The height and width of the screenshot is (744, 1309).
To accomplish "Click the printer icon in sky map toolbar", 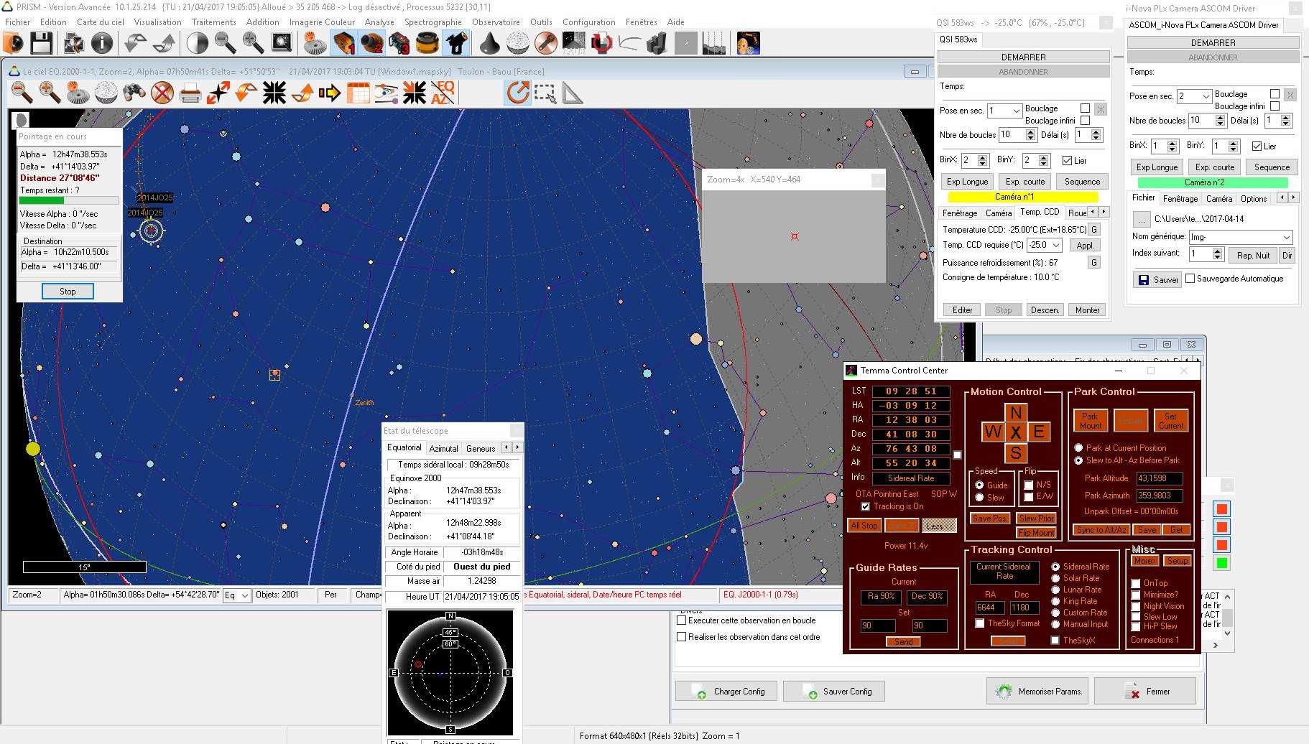I will 190,93.
